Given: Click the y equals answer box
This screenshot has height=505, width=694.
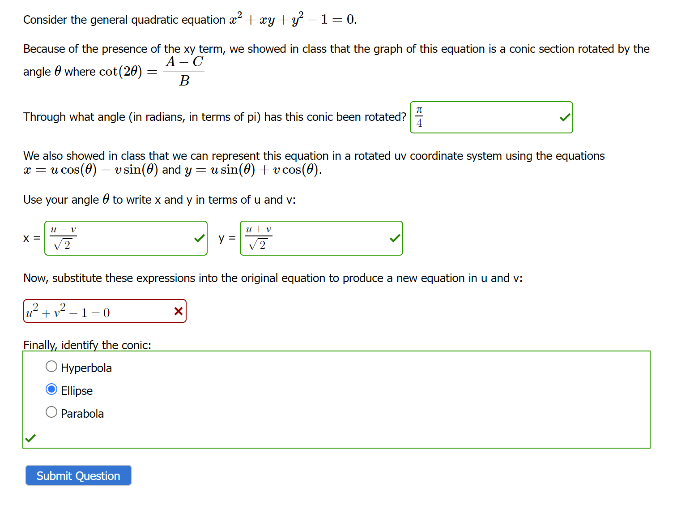Looking at the screenshot, I should (x=321, y=238).
